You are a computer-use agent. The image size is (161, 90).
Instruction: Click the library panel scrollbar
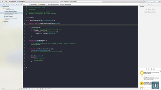pos(160,71)
